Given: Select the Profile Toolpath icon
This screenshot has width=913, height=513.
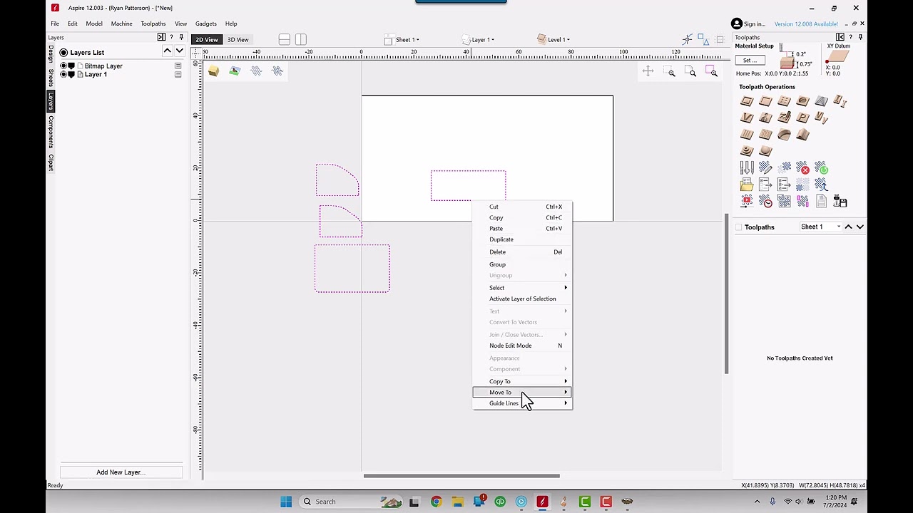Looking at the screenshot, I should 747,101.
